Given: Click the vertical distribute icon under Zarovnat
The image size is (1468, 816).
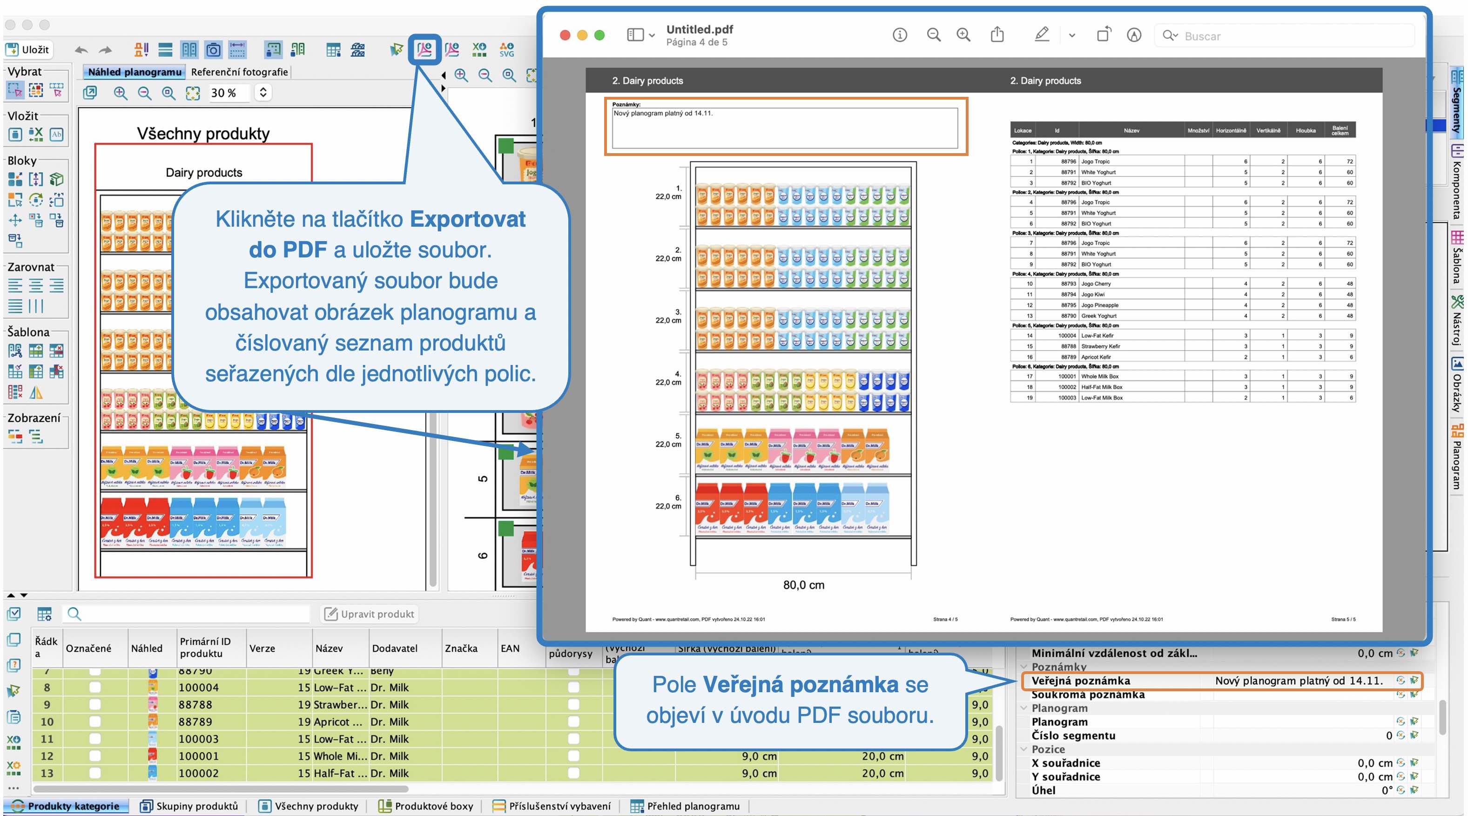Looking at the screenshot, I should pyautogui.click(x=36, y=306).
